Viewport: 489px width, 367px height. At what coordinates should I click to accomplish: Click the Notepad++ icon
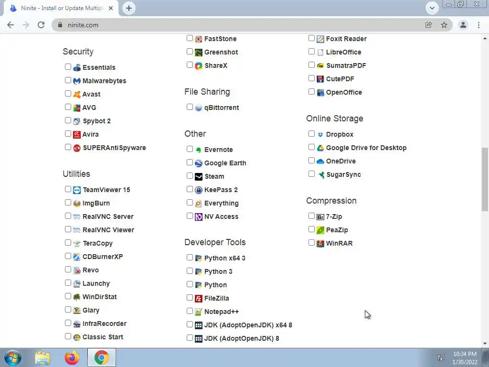tap(199, 312)
